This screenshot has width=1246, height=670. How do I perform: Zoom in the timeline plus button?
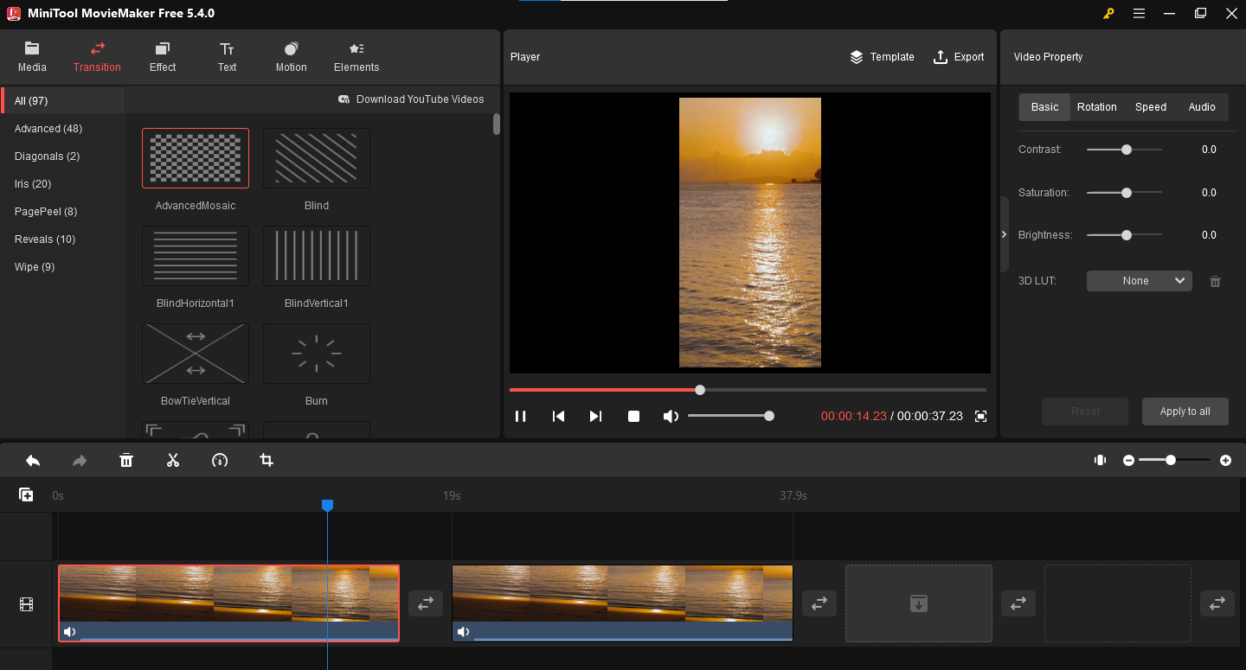[1225, 461]
